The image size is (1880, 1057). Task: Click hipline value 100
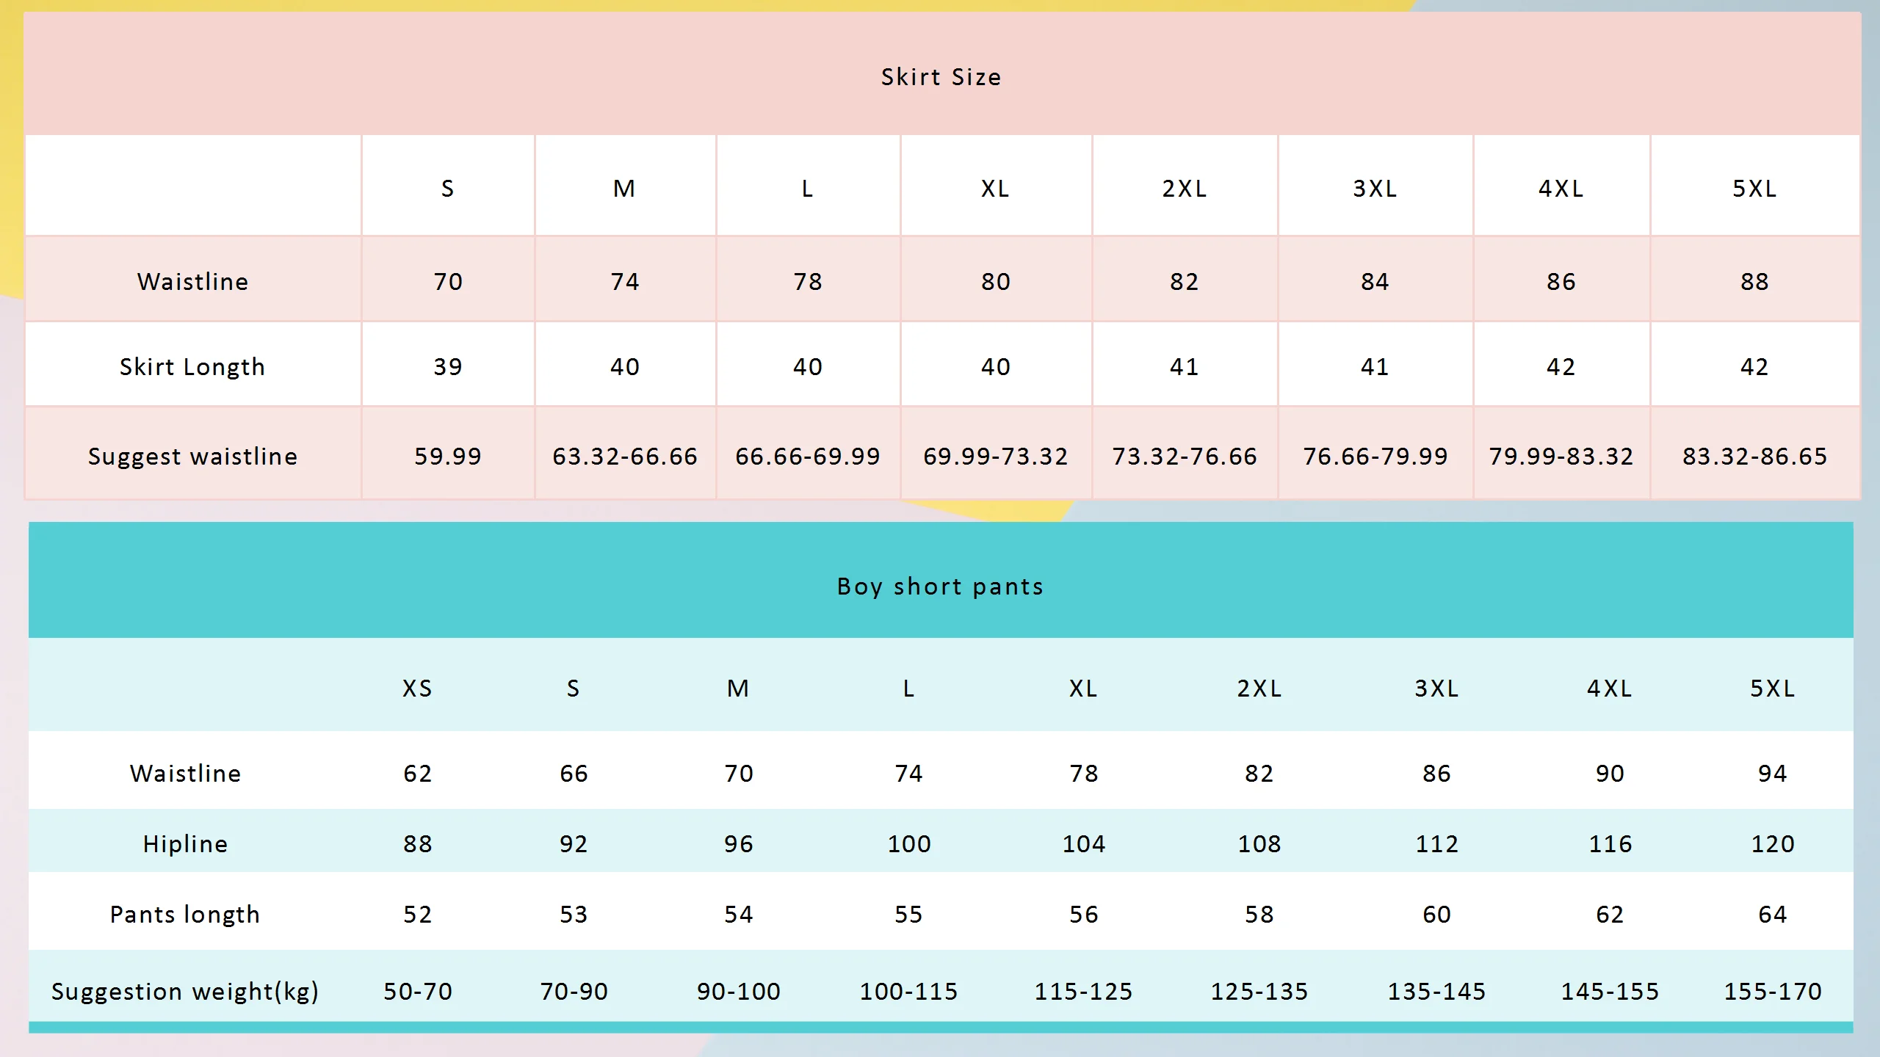coord(909,844)
